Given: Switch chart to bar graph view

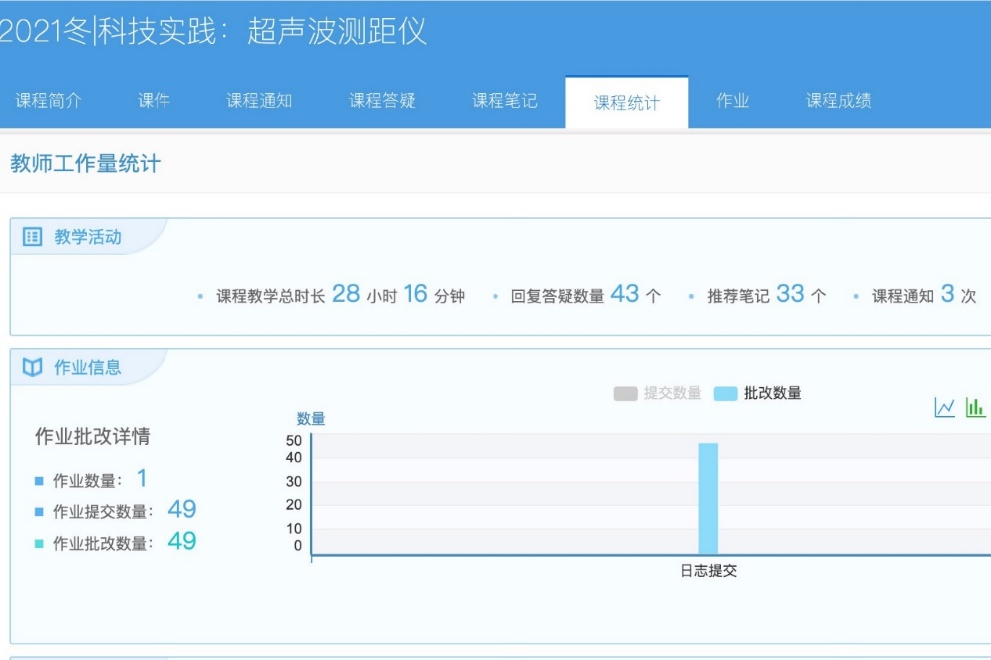Looking at the screenshot, I should [x=975, y=407].
